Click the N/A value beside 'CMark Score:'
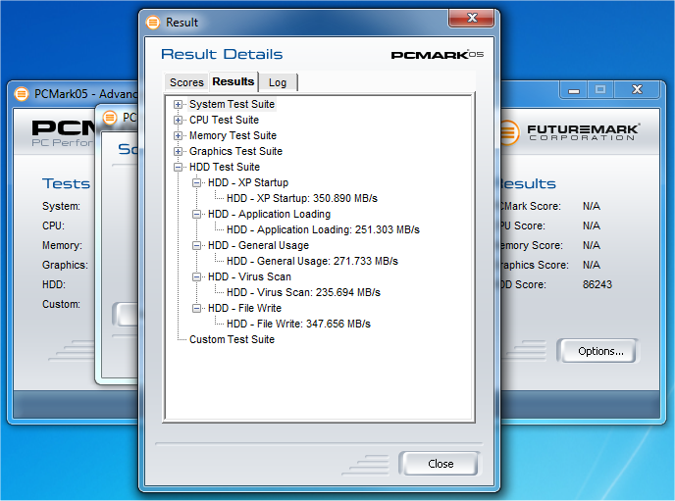Image resolution: width=675 pixels, height=501 pixels. [x=591, y=207]
